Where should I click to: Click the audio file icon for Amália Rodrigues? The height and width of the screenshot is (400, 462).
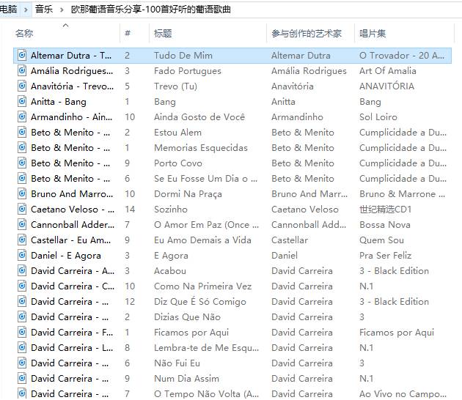click(22, 70)
